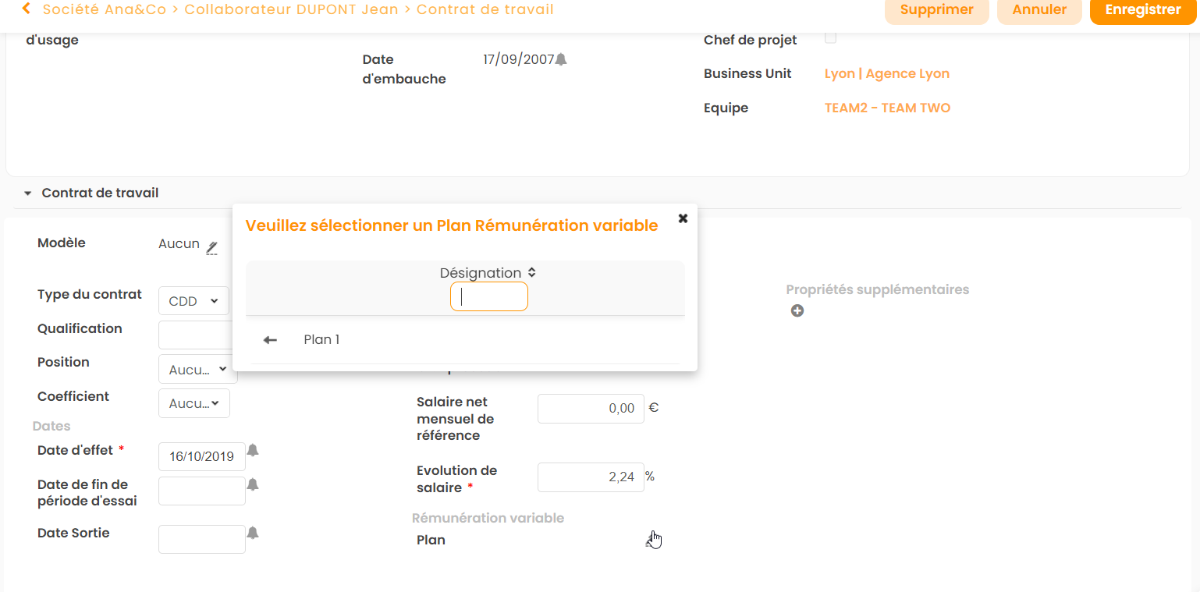Select Plan 1 using the left arrow icon
The height and width of the screenshot is (592, 1200).
tap(271, 340)
